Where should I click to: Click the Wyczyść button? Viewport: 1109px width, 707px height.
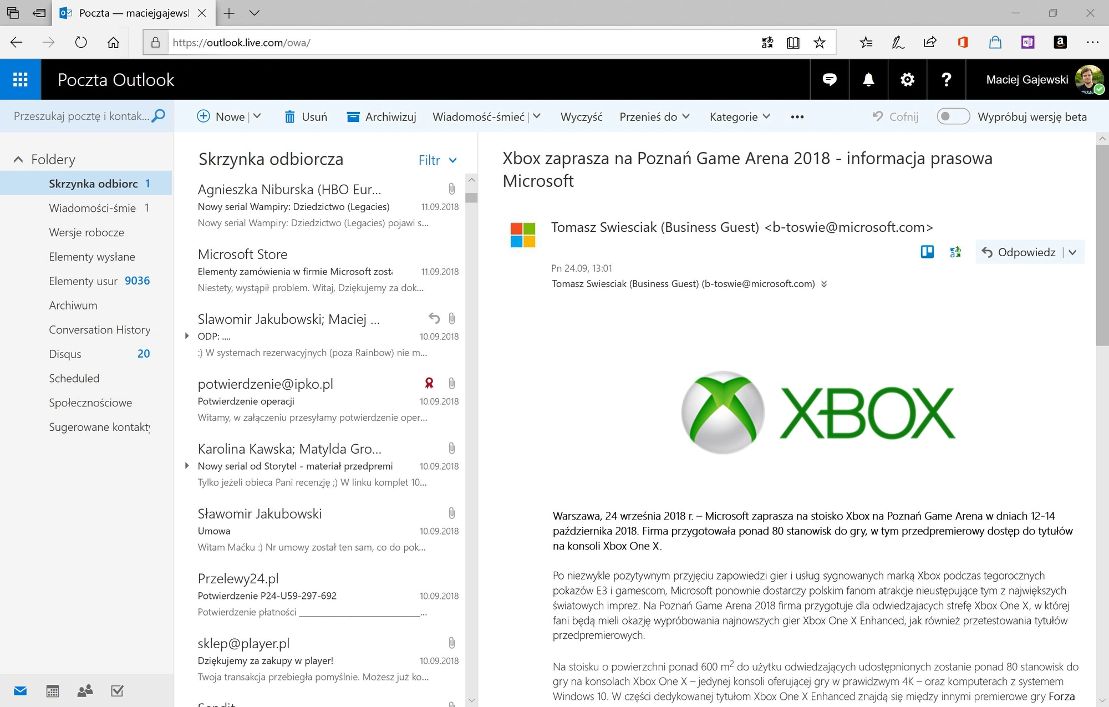581,116
